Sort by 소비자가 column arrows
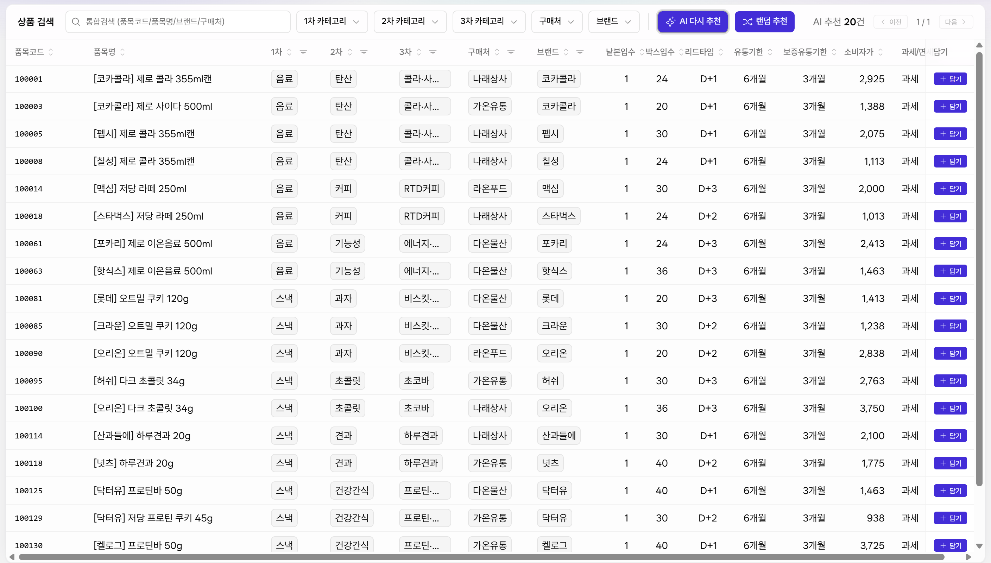Screen dimensions: 991x563 pos(880,52)
